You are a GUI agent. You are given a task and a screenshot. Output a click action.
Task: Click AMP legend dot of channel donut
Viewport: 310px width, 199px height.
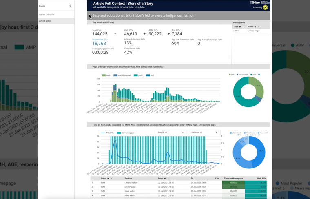[x=251, y=75]
